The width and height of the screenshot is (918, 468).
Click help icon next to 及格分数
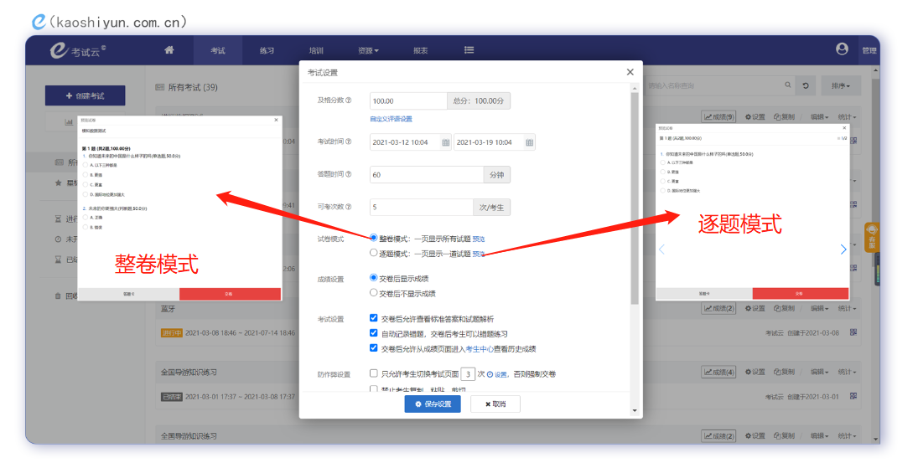[348, 101]
